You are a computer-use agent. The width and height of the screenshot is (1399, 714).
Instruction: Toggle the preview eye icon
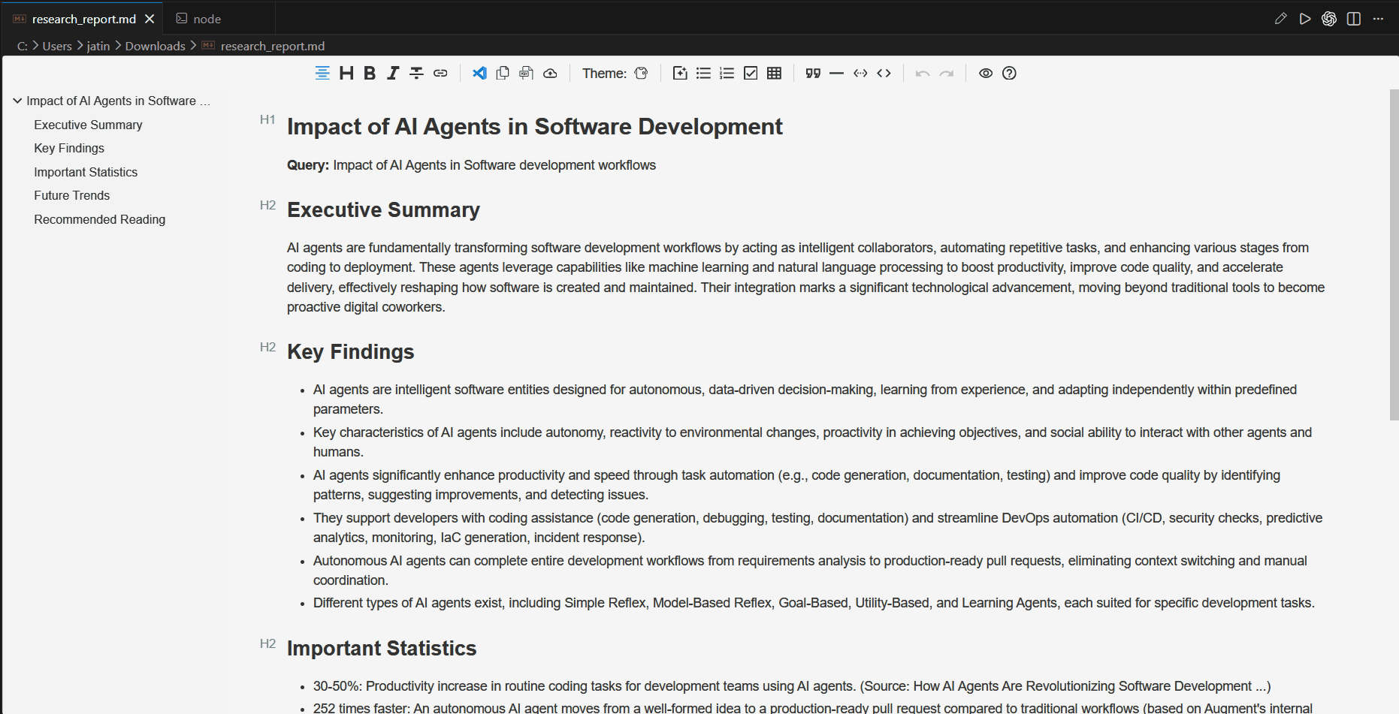[986, 73]
